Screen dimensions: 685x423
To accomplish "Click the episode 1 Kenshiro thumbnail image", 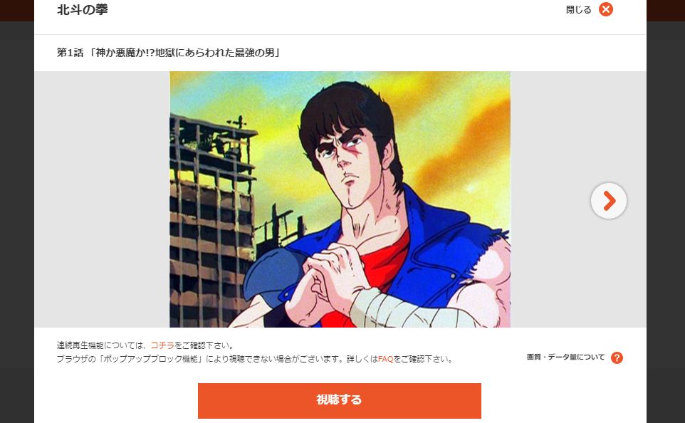I will pyautogui.click(x=340, y=199).
